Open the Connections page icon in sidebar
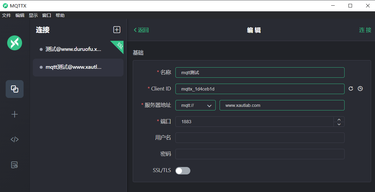The height and width of the screenshot is (192, 375). point(15,89)
